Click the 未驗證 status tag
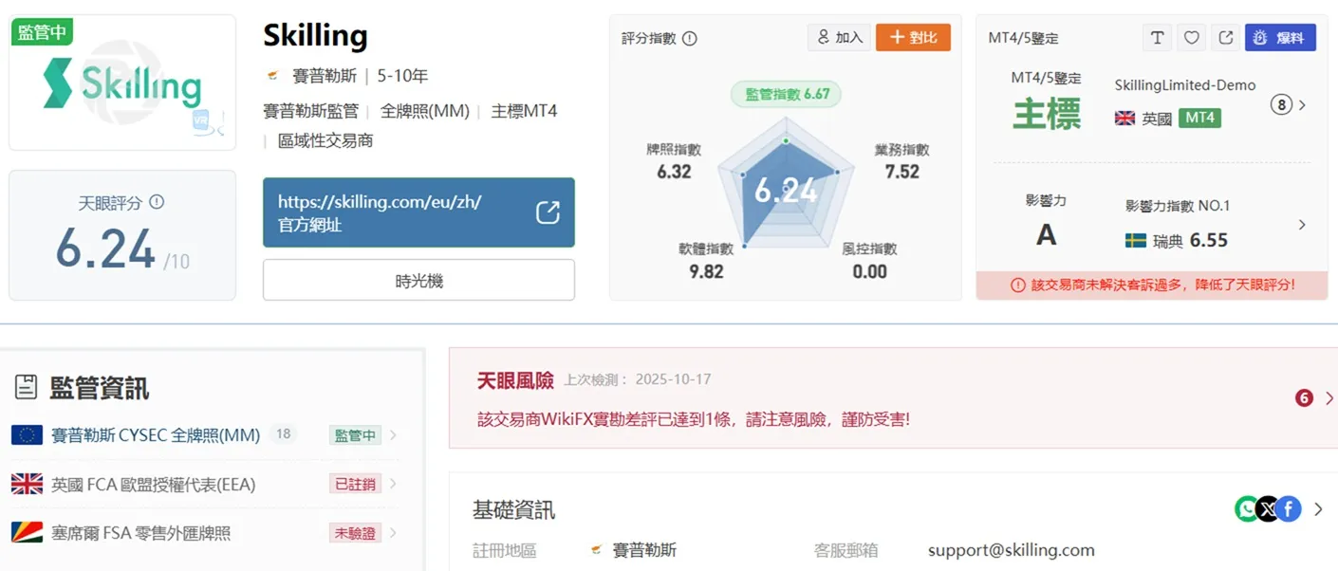Screen dimensions: 1338x571 355,533
